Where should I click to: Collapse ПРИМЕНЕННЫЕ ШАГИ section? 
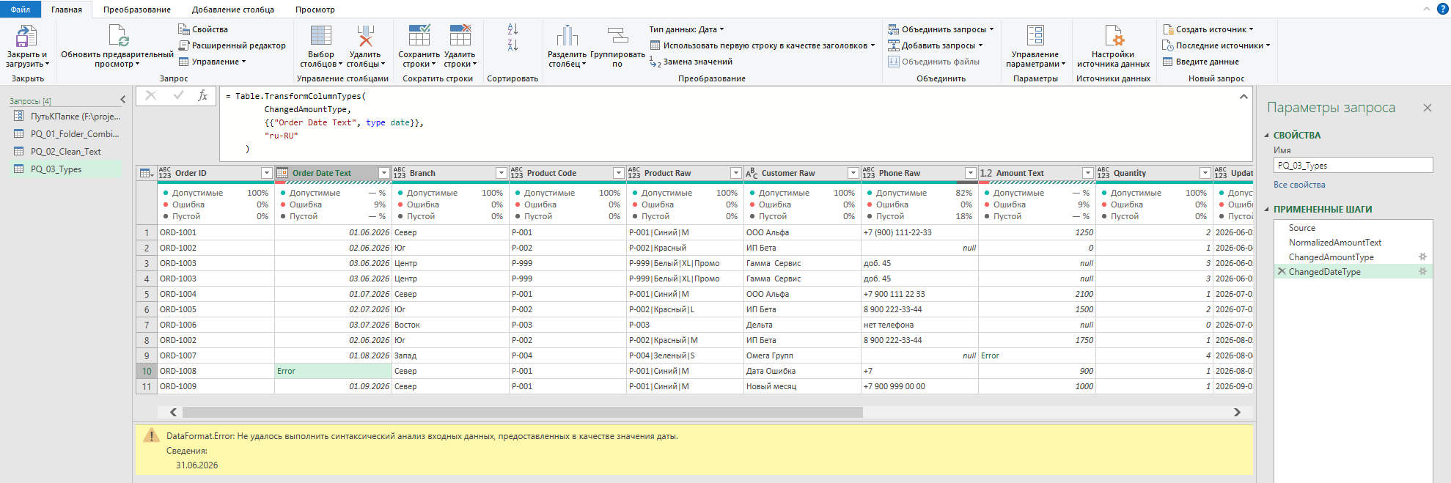tap(1267, 209)
